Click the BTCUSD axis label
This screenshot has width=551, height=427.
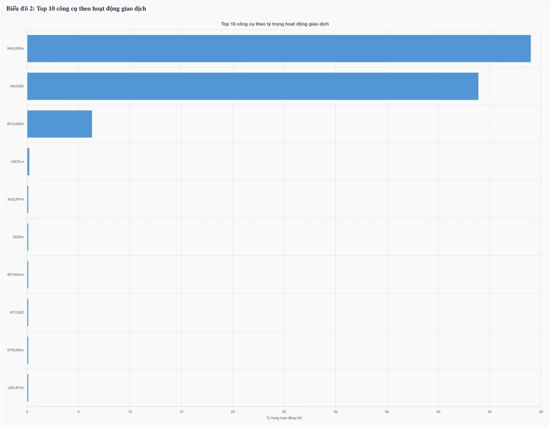(17, 312)
